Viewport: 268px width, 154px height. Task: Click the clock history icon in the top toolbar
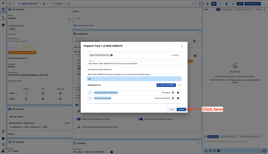[x=208, y=4]
